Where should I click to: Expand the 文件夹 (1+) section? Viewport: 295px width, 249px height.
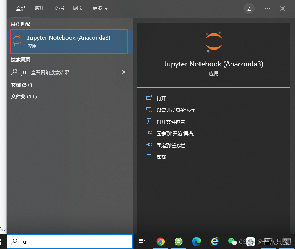click(24, 97)
